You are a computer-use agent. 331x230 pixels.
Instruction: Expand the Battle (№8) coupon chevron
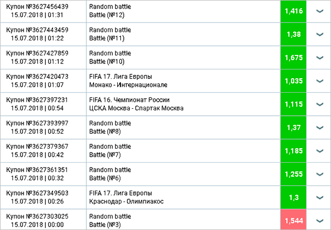[x=319, y=127]
